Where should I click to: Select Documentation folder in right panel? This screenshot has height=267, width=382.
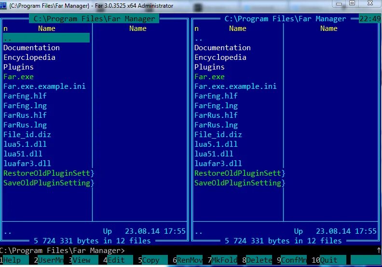(222, 47)
